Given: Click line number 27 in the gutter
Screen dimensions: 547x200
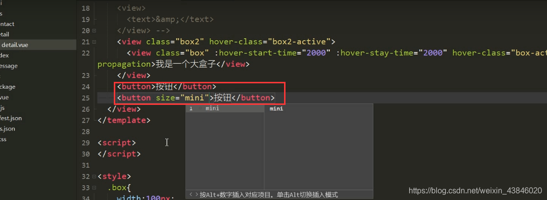Looking at the screenshot, I should pyautogui.click(x=85, y=120).
